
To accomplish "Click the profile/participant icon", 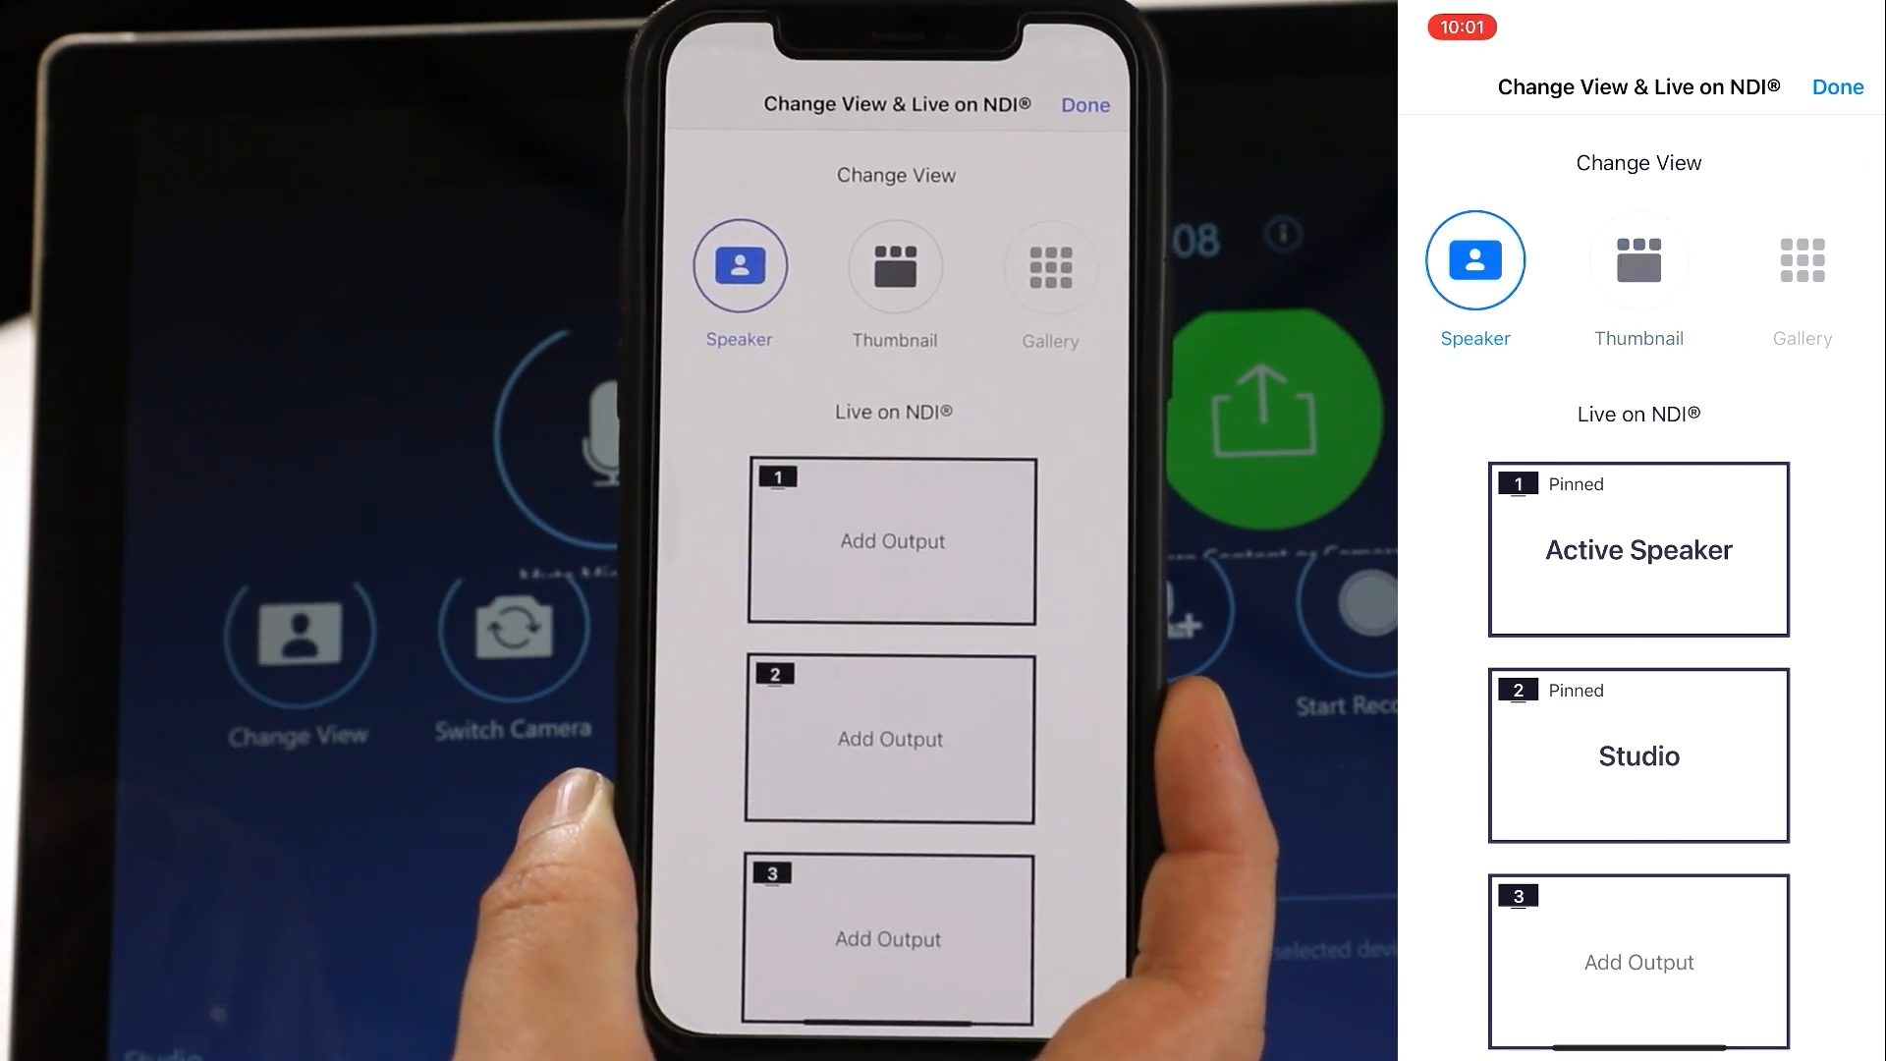I will coord(300,631).
